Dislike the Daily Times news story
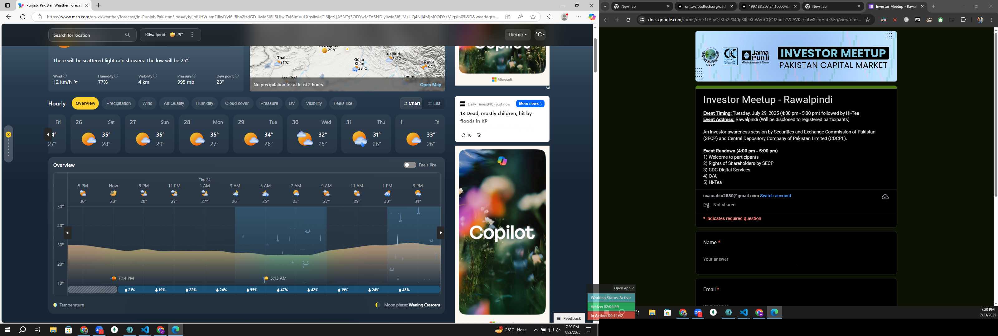The width and height of the screenshot is (998, 336). pyautogui.click(x=479, y=135)
